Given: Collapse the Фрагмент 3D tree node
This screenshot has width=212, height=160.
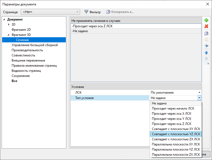Looking at the screenshot, I should click(9, 35).
